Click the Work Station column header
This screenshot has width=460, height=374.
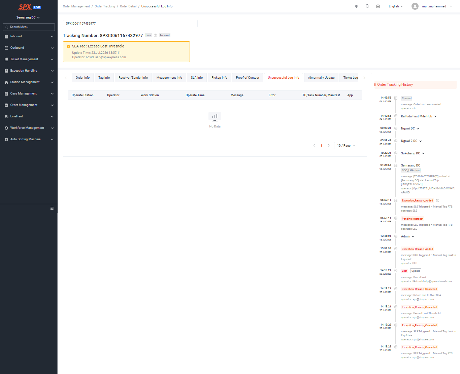tap(150, 95)
